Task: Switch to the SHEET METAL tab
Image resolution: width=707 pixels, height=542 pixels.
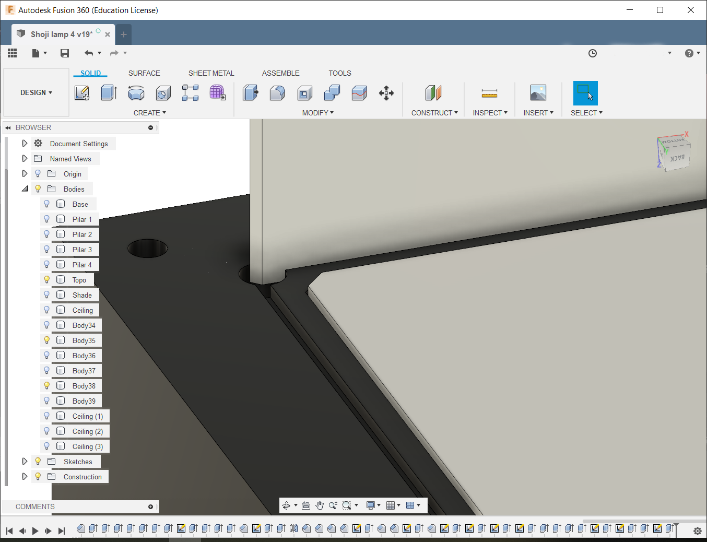Action: [211, 73]
